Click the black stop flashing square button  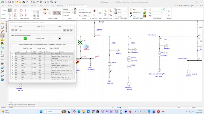coord(60,38)
